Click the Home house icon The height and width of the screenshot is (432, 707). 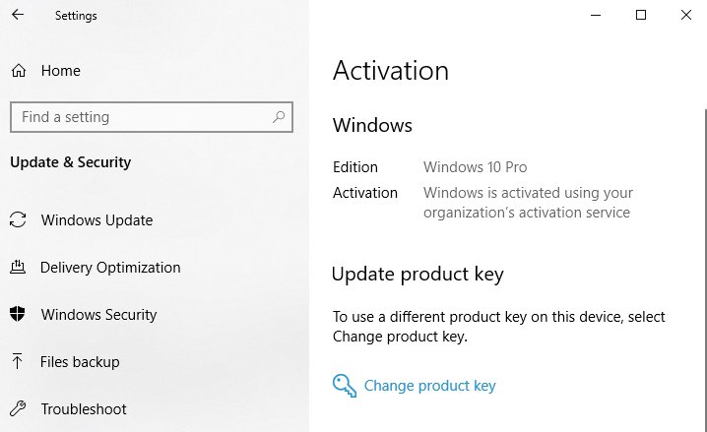coord(18,71)
